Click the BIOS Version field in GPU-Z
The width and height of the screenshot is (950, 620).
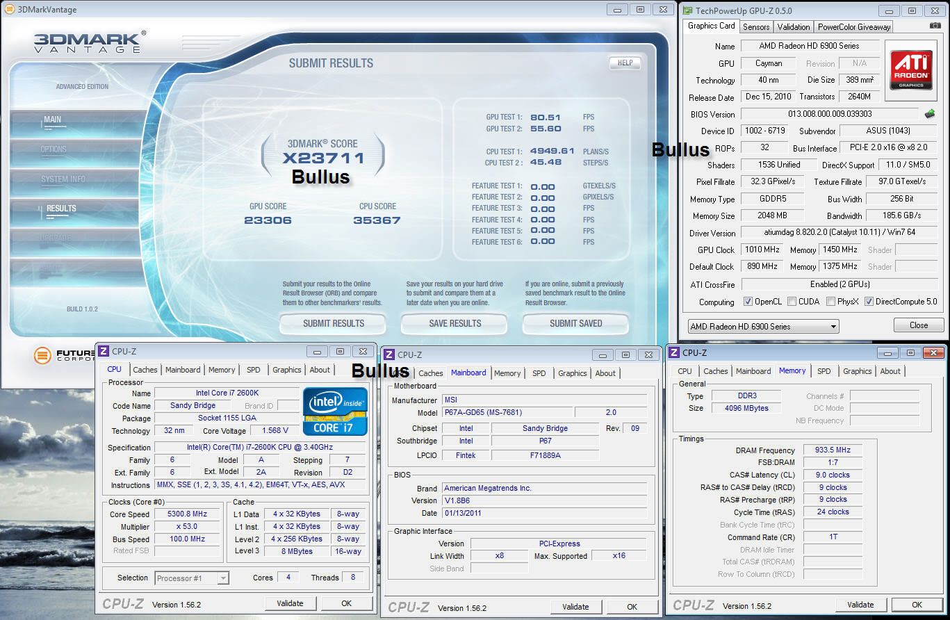tap(830, 114)
